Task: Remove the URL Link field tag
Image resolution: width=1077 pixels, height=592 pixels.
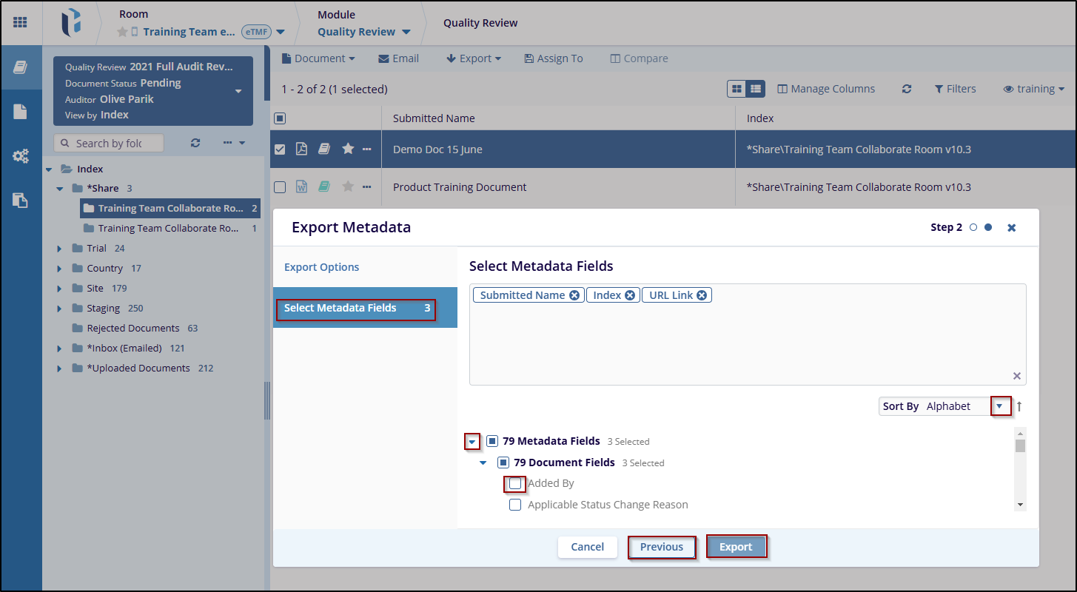Action: pyautogui.click(x=702, y=295)
